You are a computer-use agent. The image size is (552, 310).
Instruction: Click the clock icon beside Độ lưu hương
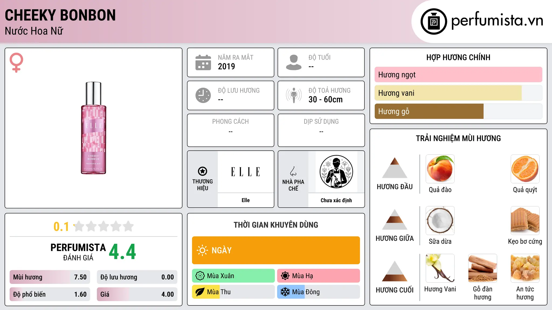(x=203, y=95)
